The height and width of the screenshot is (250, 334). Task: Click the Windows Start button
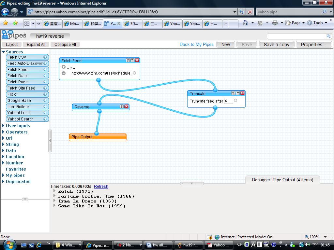click(9, 245)
